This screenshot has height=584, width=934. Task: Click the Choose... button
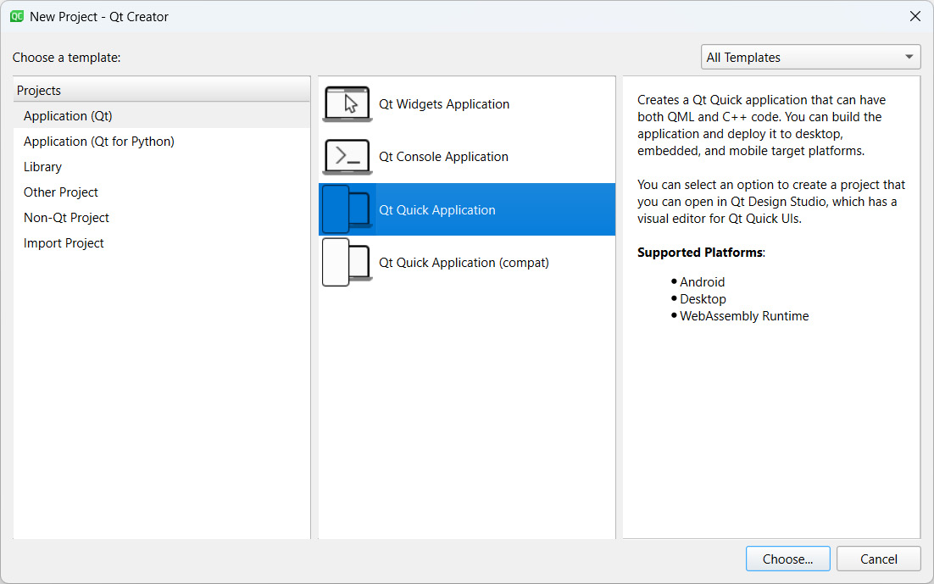[x=787, y=559]
